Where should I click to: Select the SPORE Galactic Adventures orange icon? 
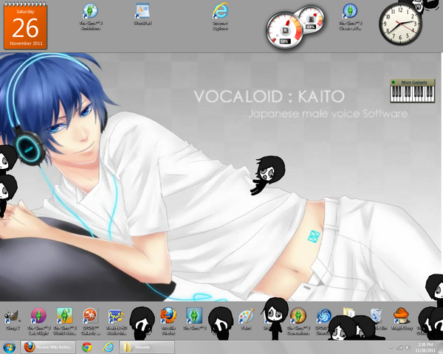[90, 322]
